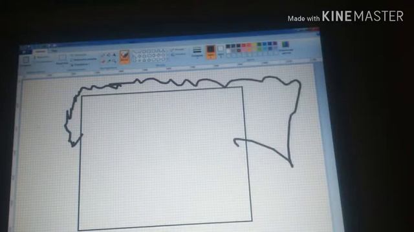
Task: Click the Select rectangle tool button
Action: pyautogui.click(x=62, y=59)
